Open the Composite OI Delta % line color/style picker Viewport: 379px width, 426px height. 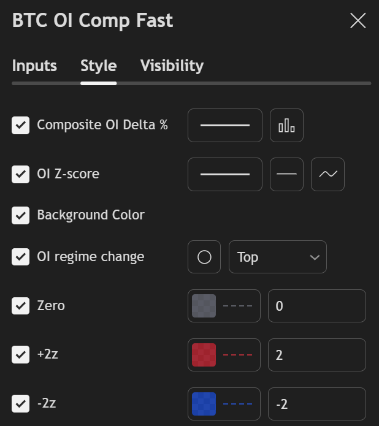[x=225, y=125]
